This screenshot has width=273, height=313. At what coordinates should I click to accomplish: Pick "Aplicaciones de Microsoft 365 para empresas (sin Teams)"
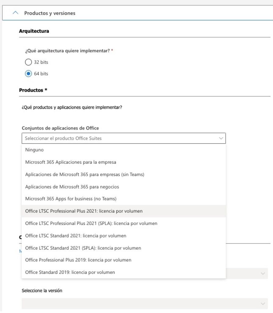pyautogui.click(x=84, y=174)
